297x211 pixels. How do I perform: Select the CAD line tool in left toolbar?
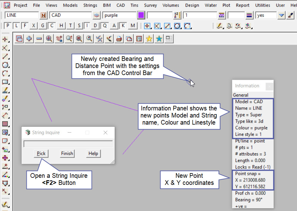(5, 57)
